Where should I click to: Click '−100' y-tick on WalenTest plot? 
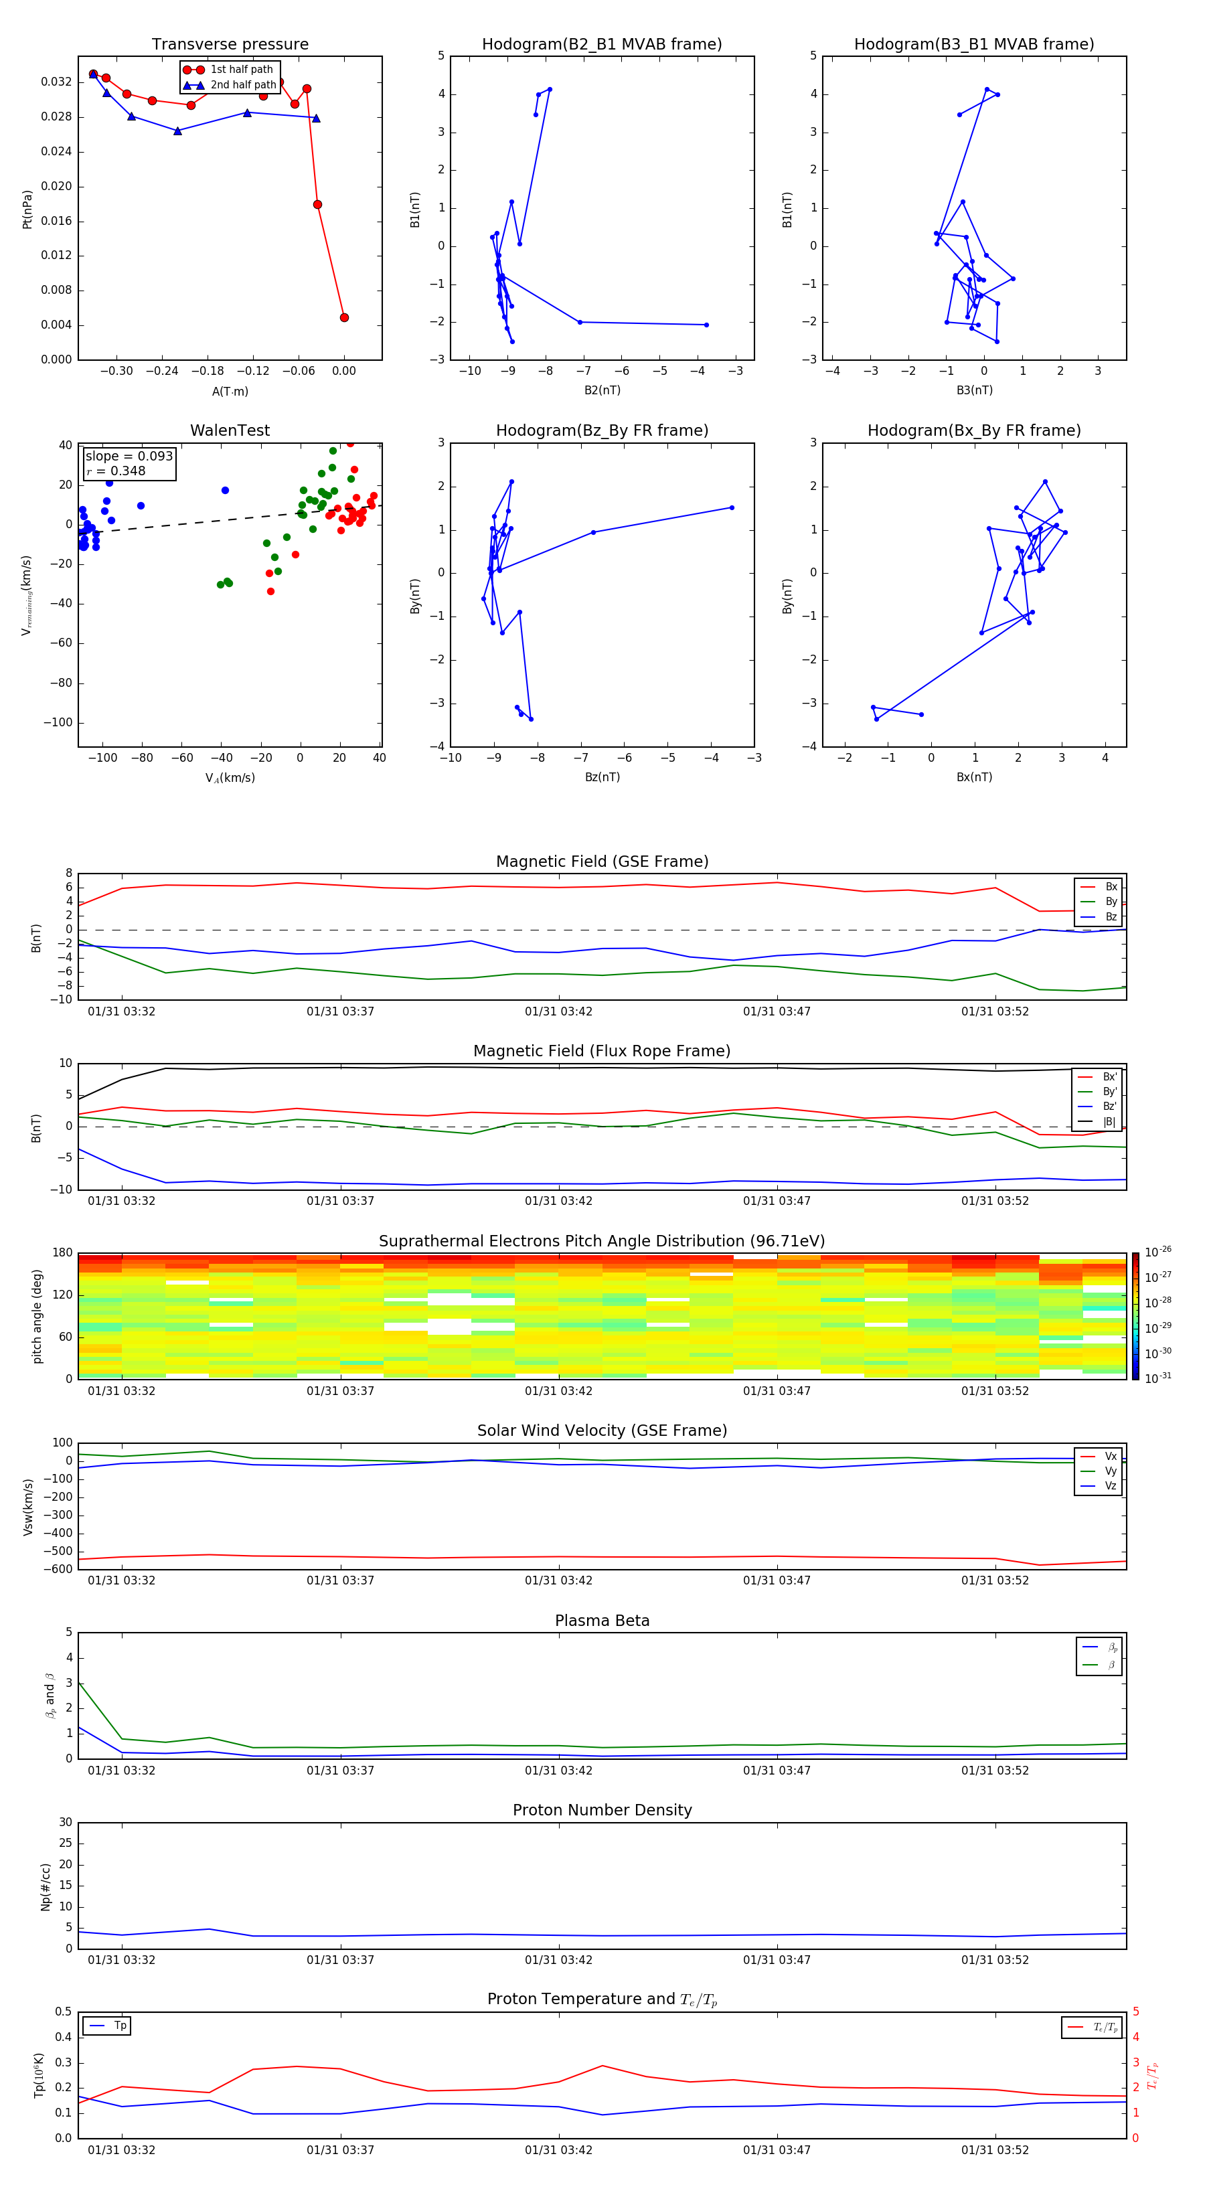(x=58, y=723)
